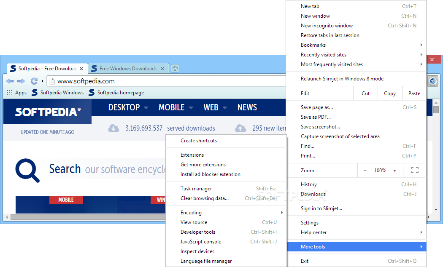Open Downloads from menu
The height and width of the screenshot is (267, 443).
pos(356,194)
